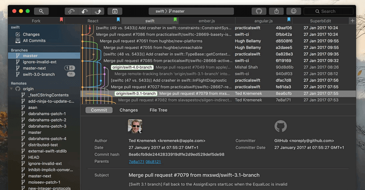This screenshot has width=365, height=190.
Task: Focus the Search field in toolbar
Action: 328,11
